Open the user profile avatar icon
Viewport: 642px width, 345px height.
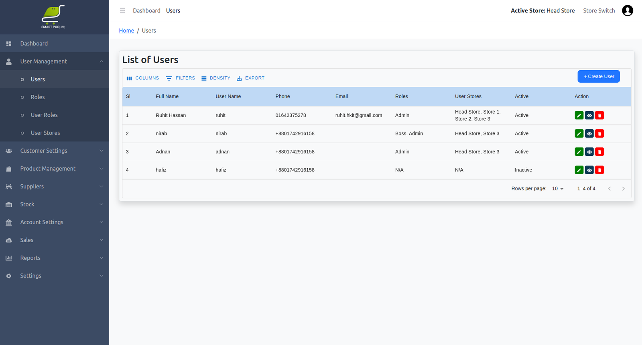click(628, 10)
